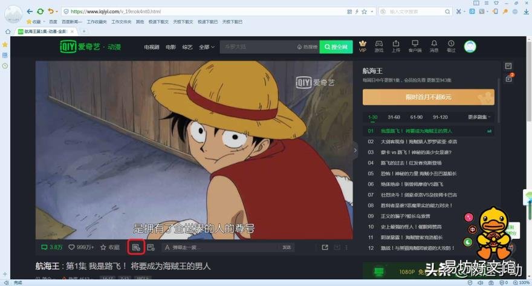Open a new tab with the plus button
The width and height of the screenshot is (532, 286).
click(84, 31)
